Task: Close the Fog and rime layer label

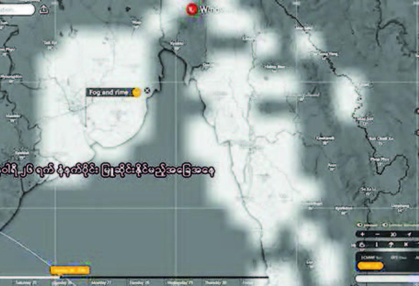Action: [147, 91]
